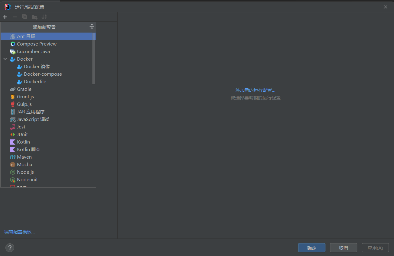Click the Ant spider icon
Screen dimensions: 394x256
tap(13, 36)
